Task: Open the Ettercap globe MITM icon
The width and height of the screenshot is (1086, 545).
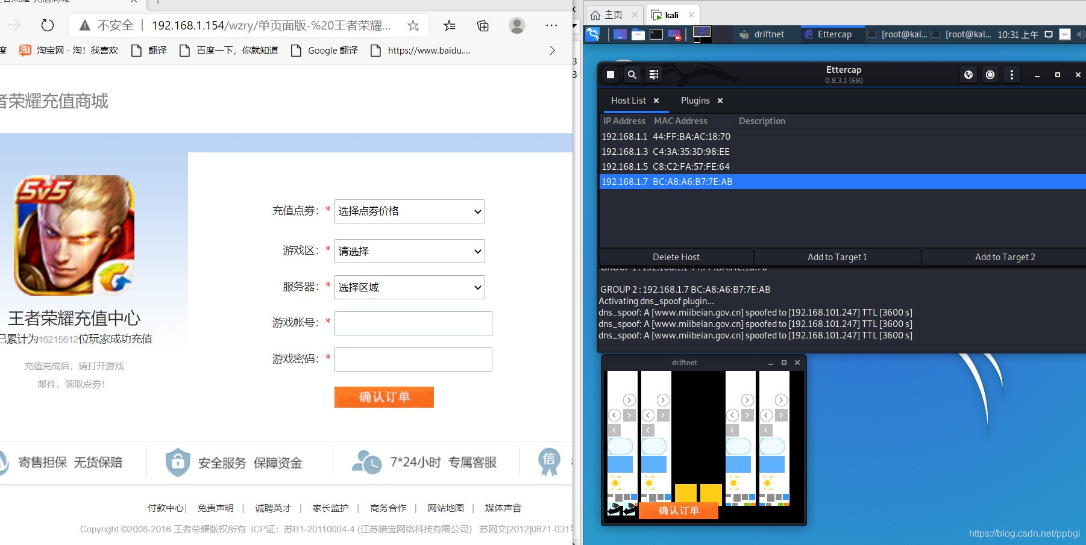Action: 968,74
